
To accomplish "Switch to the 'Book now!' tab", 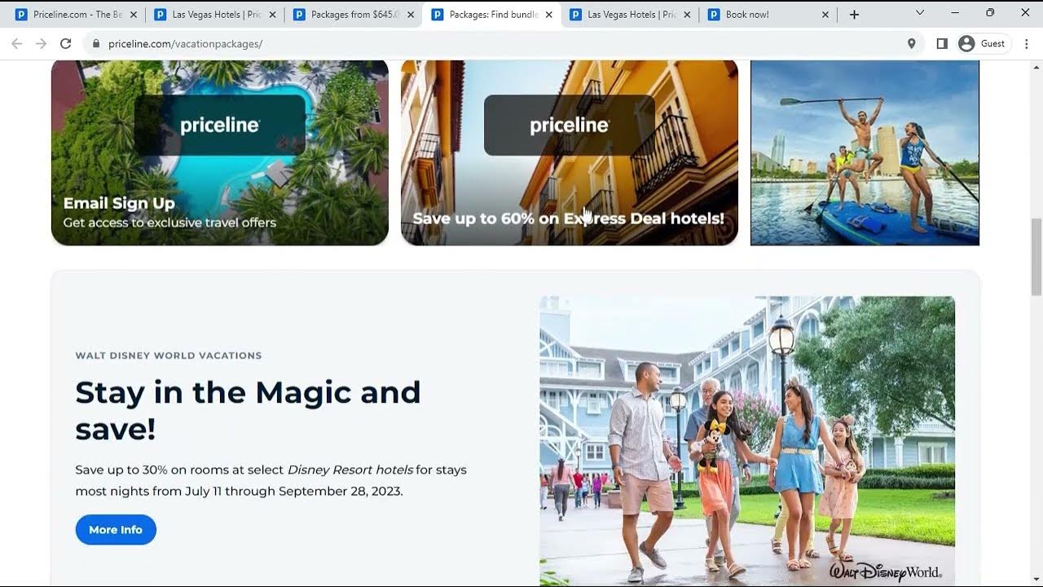I will click(x=769, y=15).
